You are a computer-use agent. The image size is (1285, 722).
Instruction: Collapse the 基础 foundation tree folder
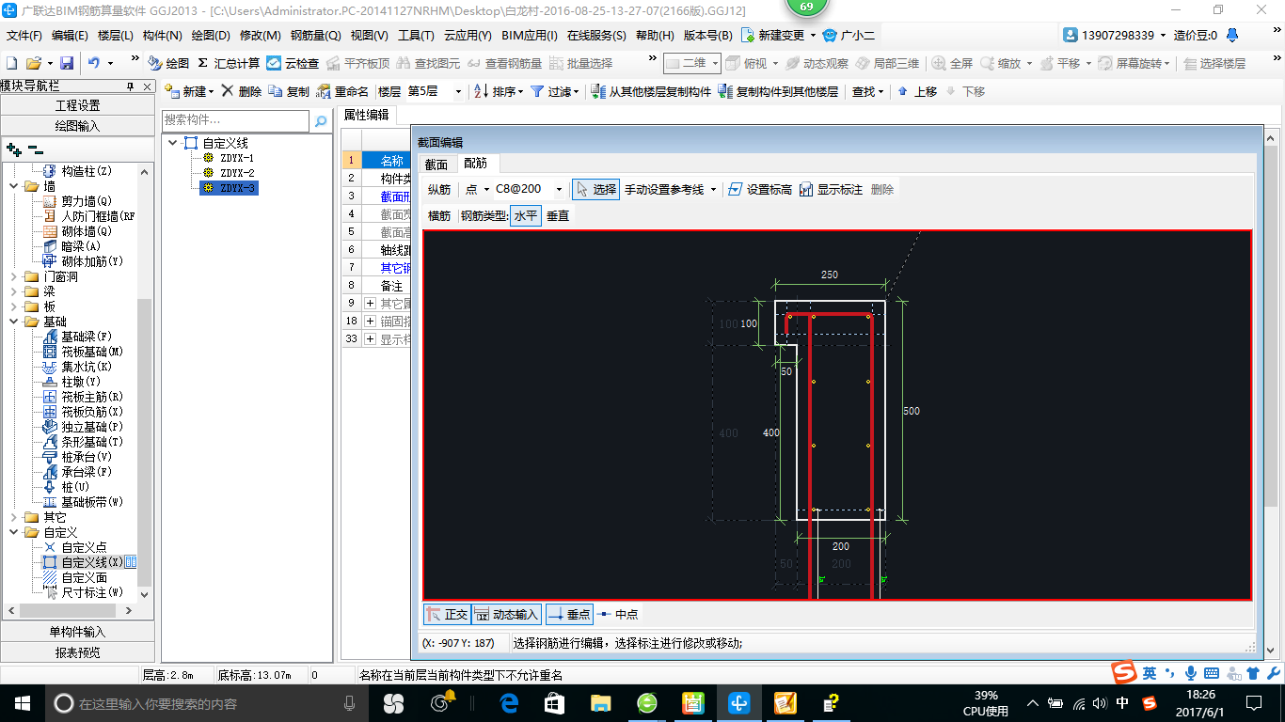14,322
